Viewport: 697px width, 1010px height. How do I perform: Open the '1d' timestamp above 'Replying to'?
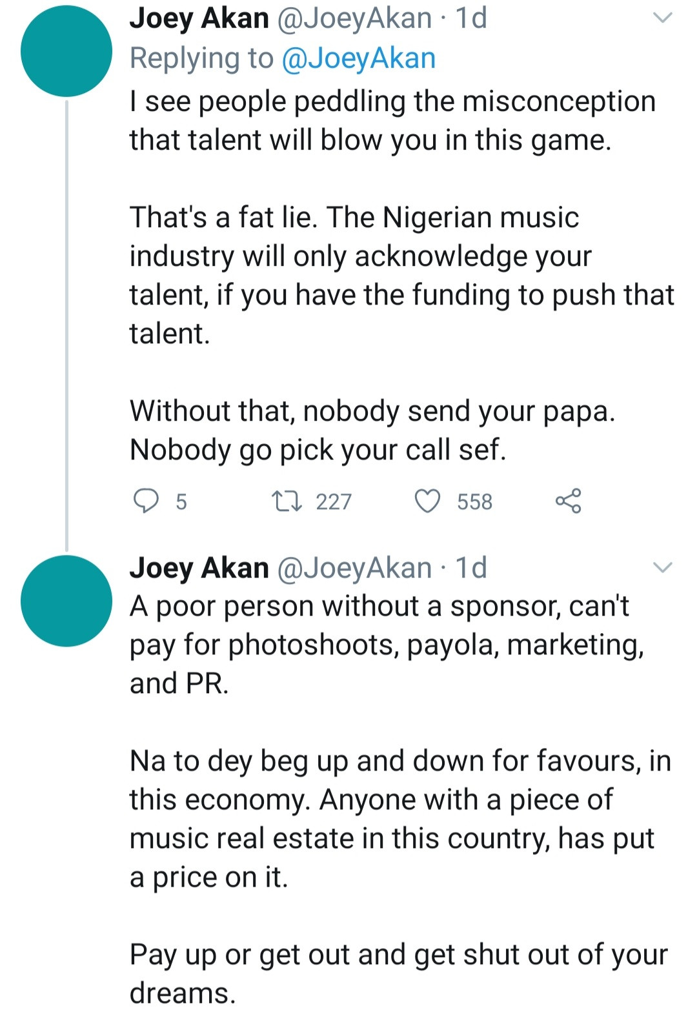471,18
